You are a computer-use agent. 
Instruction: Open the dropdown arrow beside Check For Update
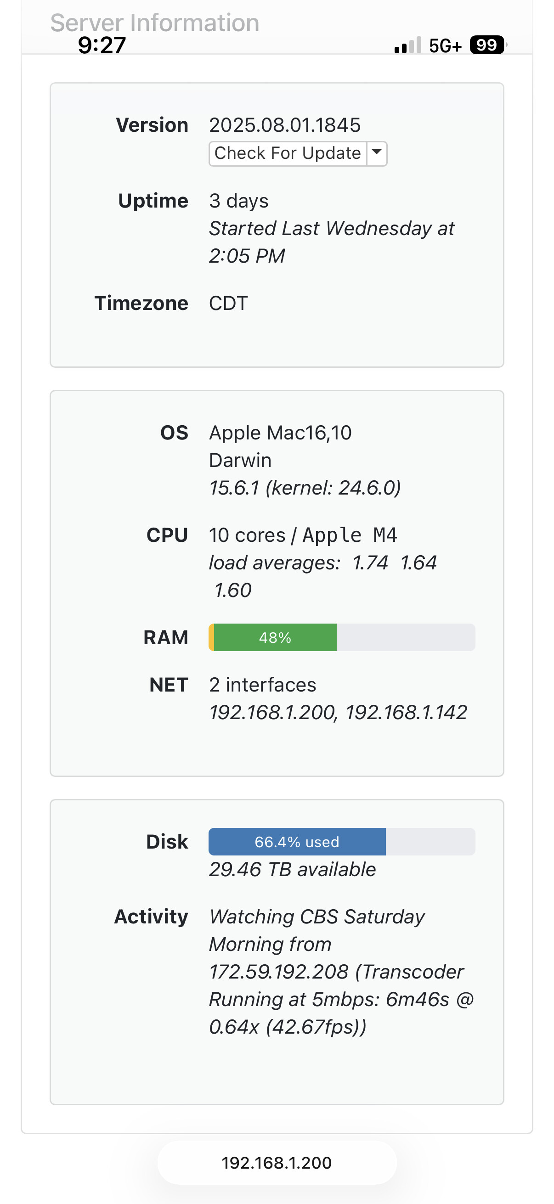click(377, 153)
